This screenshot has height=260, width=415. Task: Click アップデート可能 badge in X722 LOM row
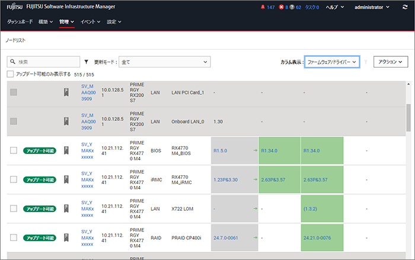coord(40,208)
